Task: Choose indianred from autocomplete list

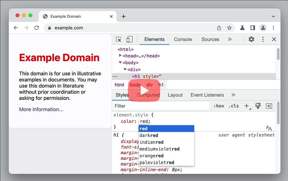Action: [x=166, y=142]
